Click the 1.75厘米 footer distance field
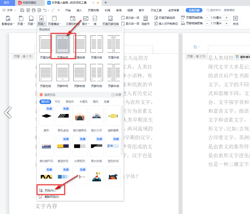250x214 pixels. click(x=216, y=23)
